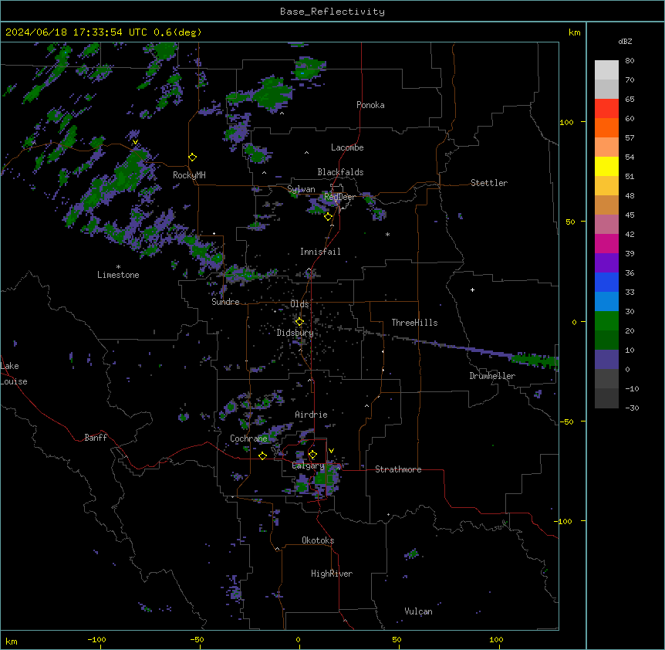This screenshot has width=665, height=650.
Task: Click the Olds town label
Action: click(x=299, y=304)
